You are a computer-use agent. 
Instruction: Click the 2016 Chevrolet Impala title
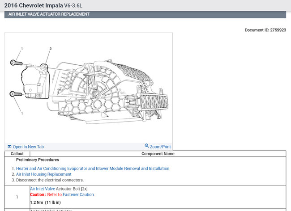[x=43, y=5]
